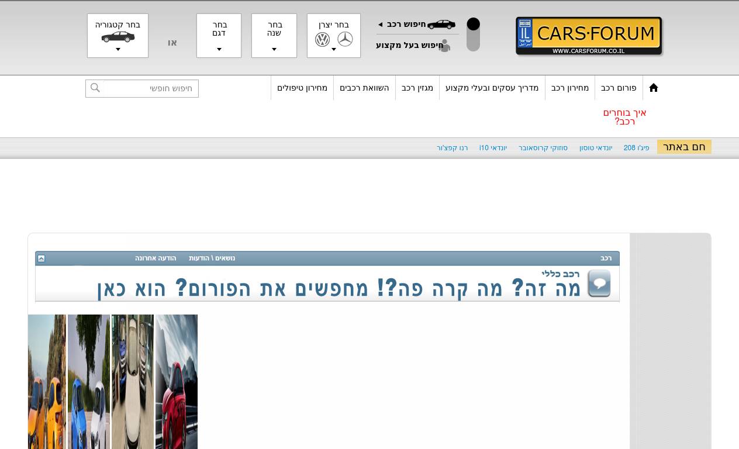Open the יונדאי i10 hot link
This screenshot has width=739, height=449.
493,148
